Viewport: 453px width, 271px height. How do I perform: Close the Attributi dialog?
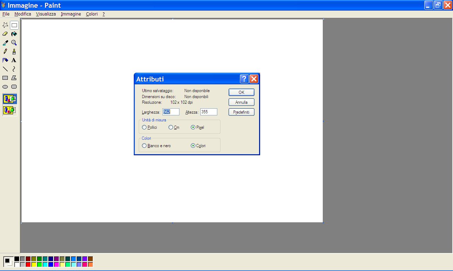tap(254, 79)
